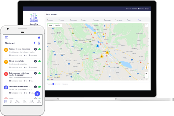Screen dimensions: 174x116
Task: Click the Street View pegman icon
Action: click(146, 68)
